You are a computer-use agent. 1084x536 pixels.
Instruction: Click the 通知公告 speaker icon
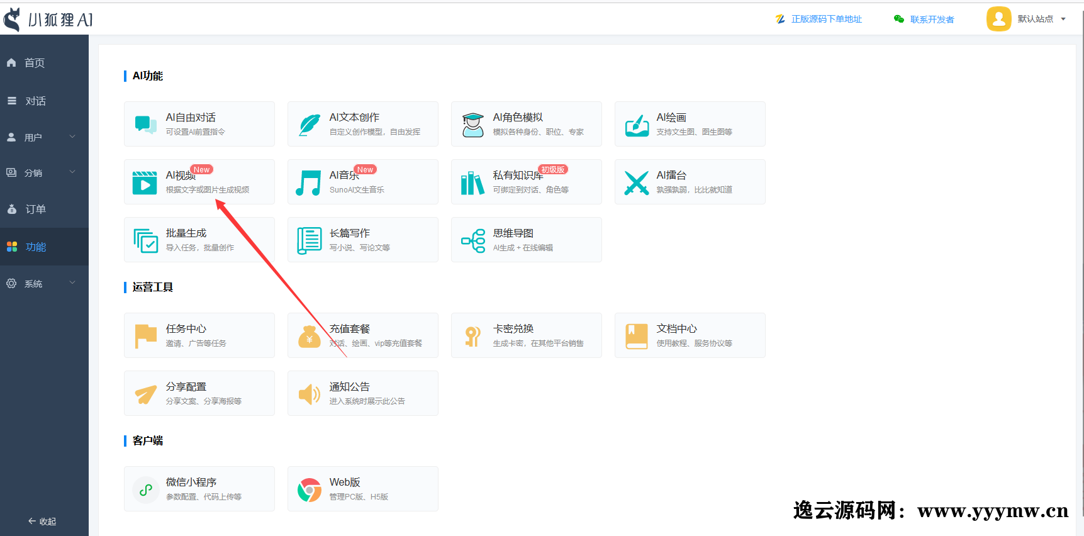[x=309, y=394]
